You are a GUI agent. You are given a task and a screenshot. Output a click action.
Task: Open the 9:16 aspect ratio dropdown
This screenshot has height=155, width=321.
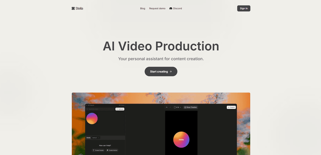(177, 107)
